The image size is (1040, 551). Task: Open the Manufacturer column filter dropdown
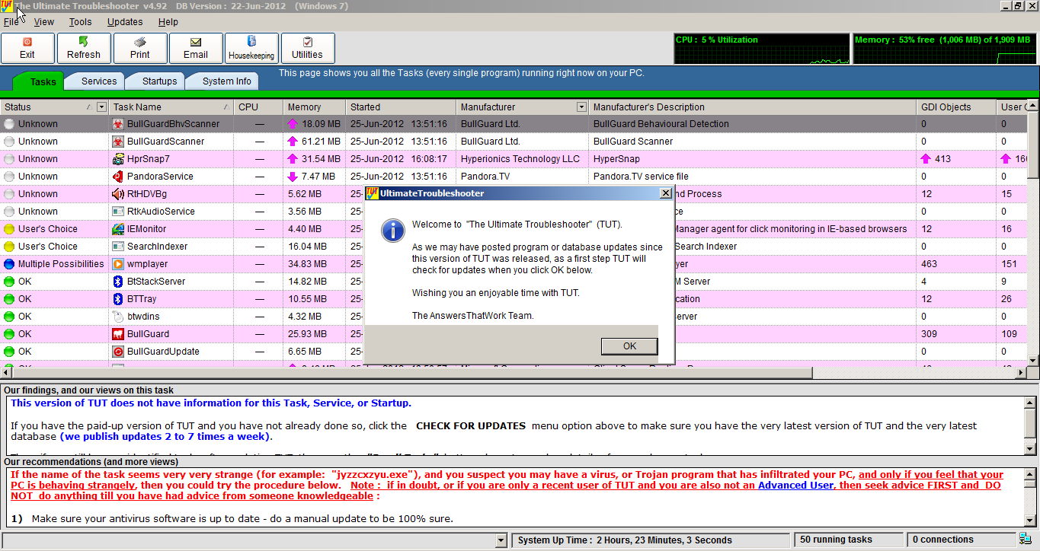[x=582, y=107]
